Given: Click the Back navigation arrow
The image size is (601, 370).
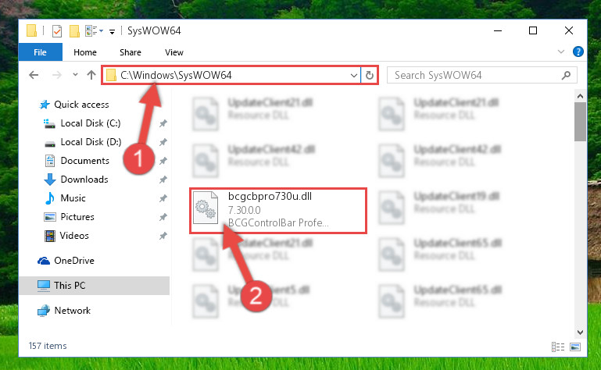Looking at the screenshot, I should pyautogui.click(x=34, y=75).
